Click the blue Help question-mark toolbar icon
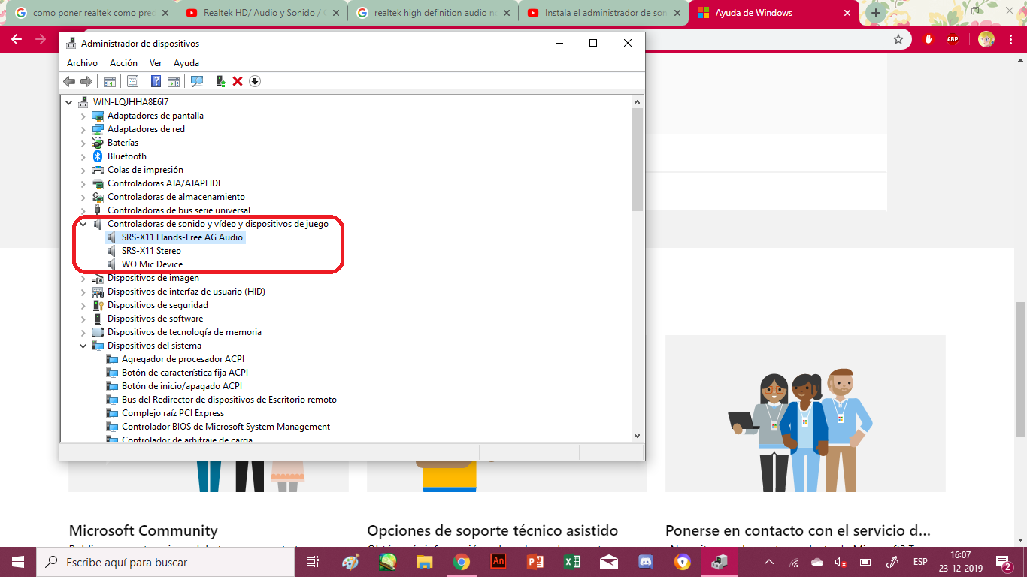1027x577 pixels. [156, 81]
